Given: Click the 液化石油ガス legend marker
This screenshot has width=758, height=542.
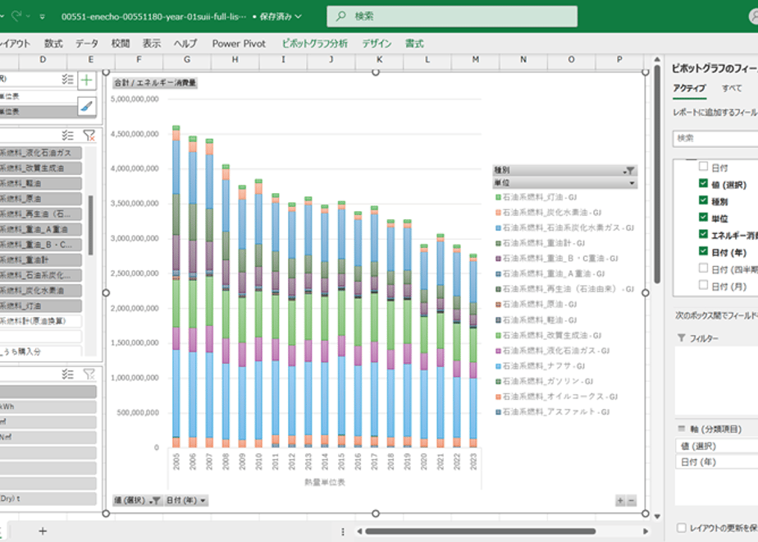Looking at the screenshot, I should 498,351.
